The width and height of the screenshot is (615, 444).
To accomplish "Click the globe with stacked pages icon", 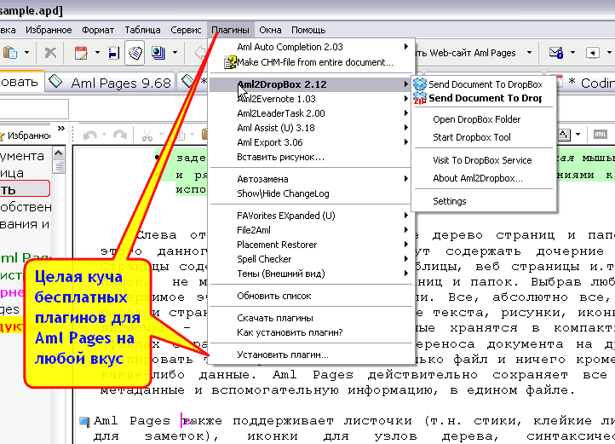I will pyautogui.click(x=158, y=52).
